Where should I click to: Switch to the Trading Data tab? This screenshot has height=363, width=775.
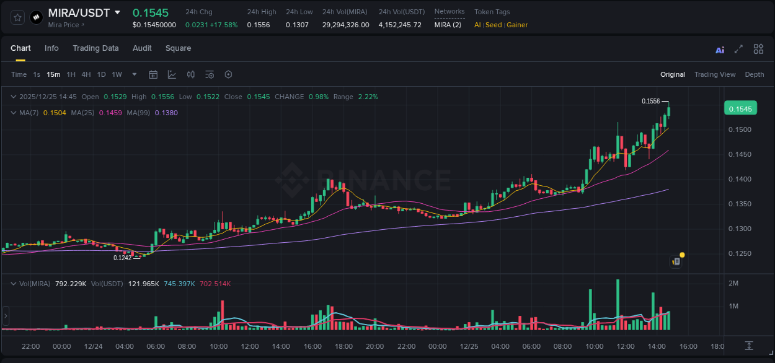coord(95,48)
